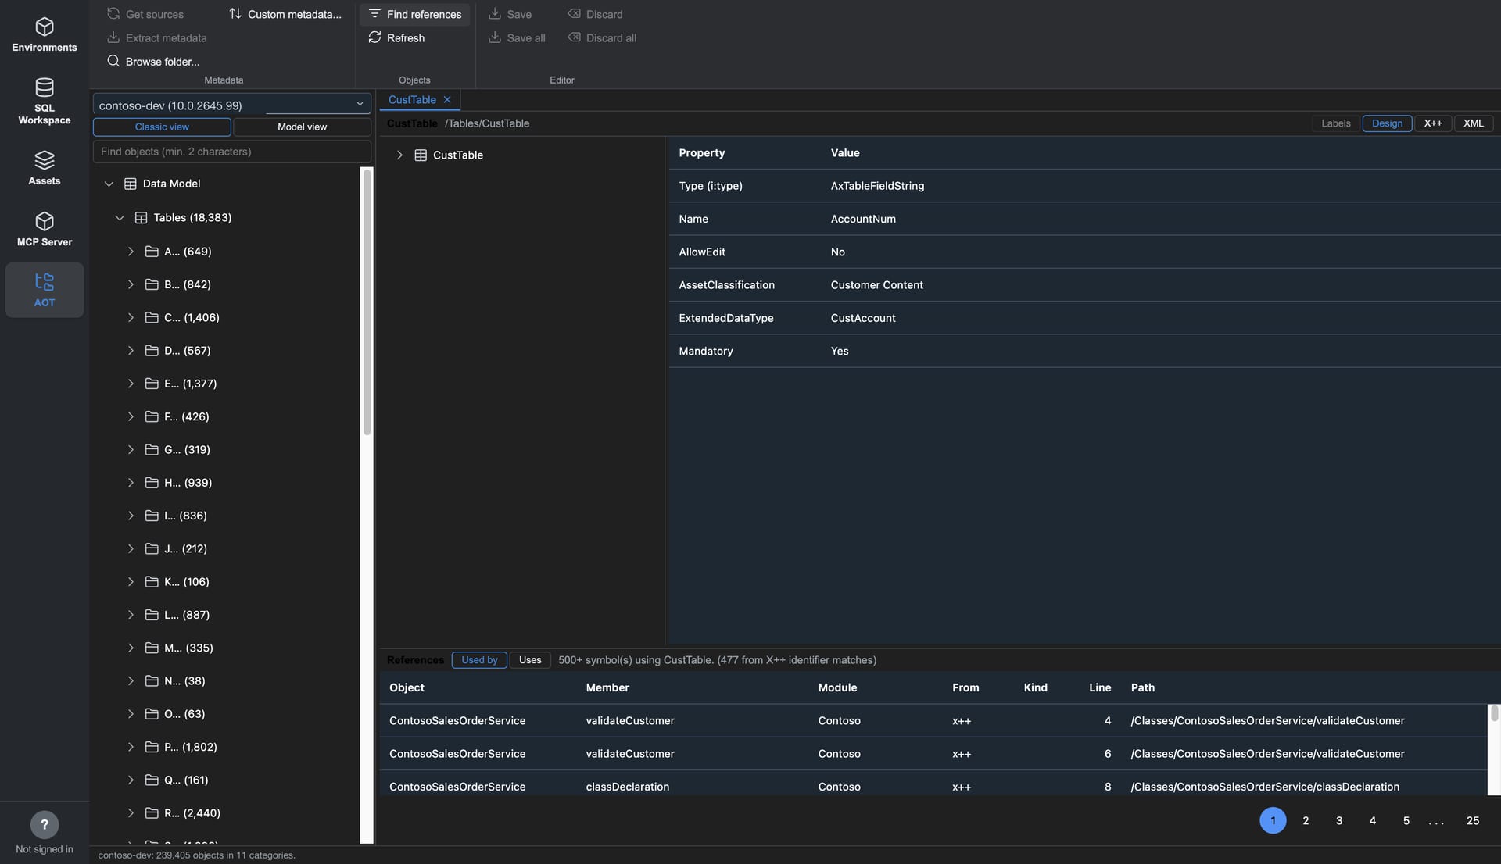Viewport: 1501px width, 864px height.
Task: Show Uses references
Action: click(530, 660)
